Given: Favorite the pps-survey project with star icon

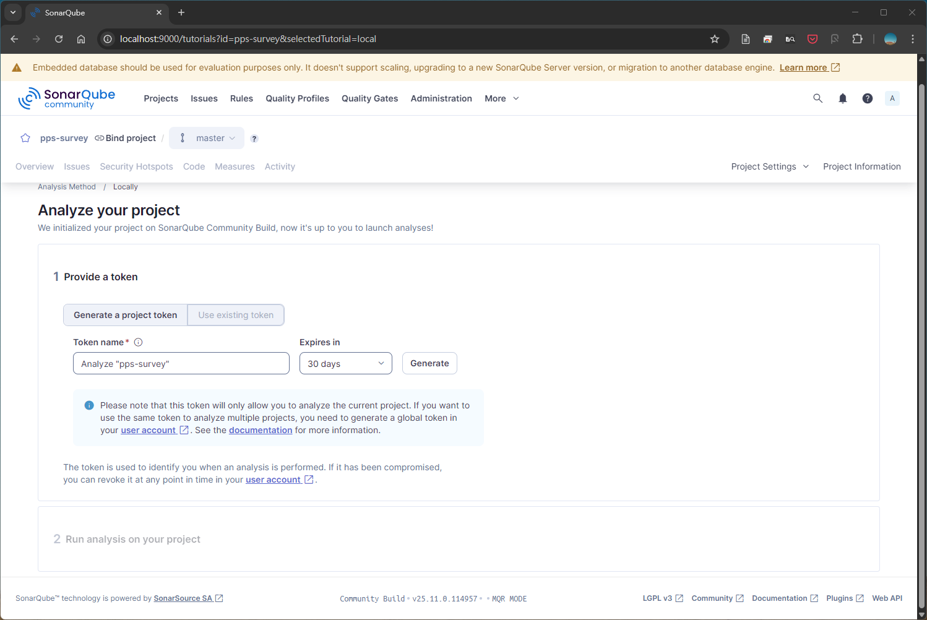Looking at the screenshot, I should (x=25, y=138).
